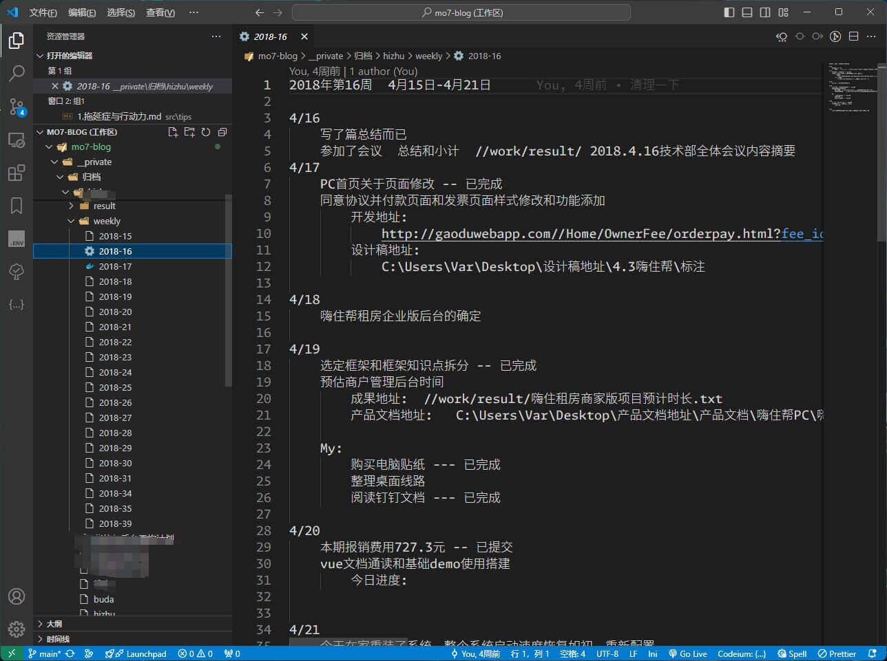The image size is (887, 661).
Task: Open the customize layout icon
Action: tap(784, 12)
